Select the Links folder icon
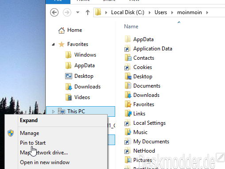The width and height of the screenshot is (225, 169). coord(128,114)
